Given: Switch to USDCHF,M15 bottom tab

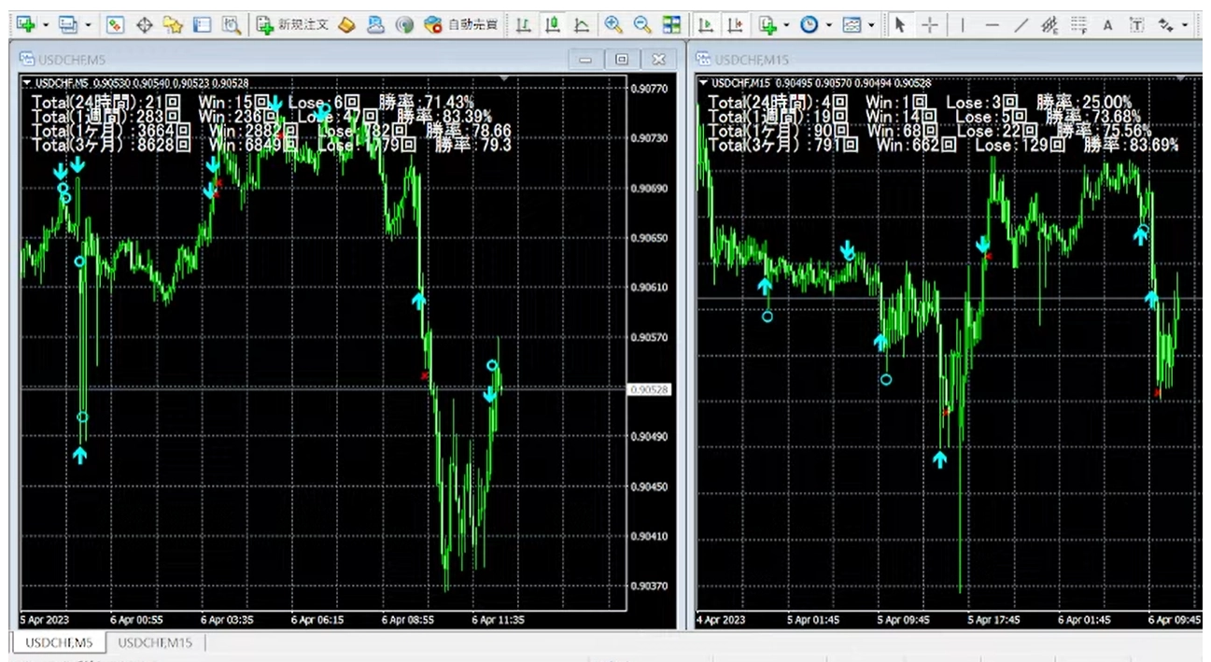Looking at the screenshot, I should (155, 642).
